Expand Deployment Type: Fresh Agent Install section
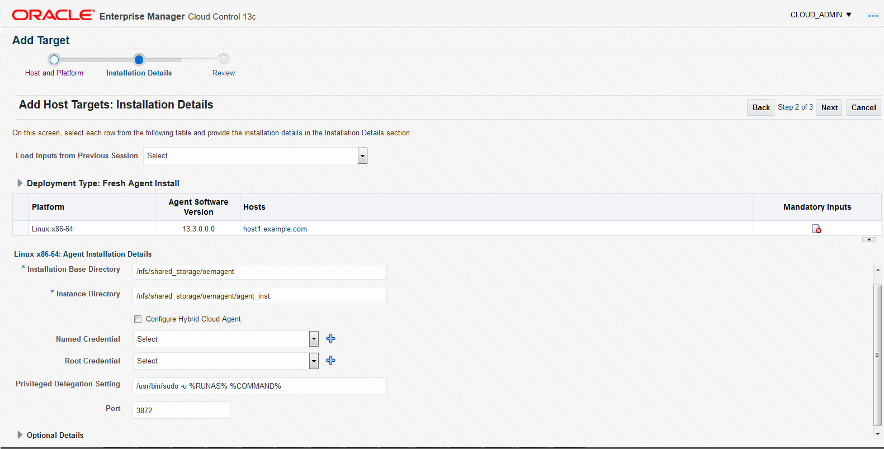The width and height of the screenshot is (884, 449). click(20, 183)
